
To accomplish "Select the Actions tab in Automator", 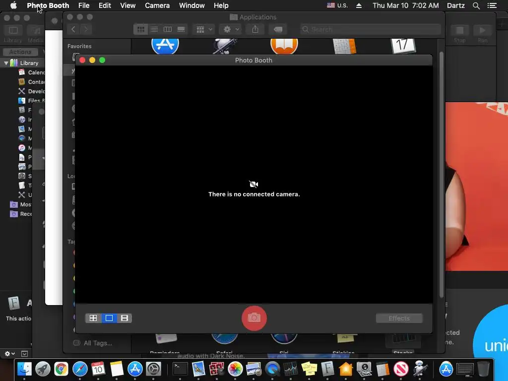I will coord(20,52).
